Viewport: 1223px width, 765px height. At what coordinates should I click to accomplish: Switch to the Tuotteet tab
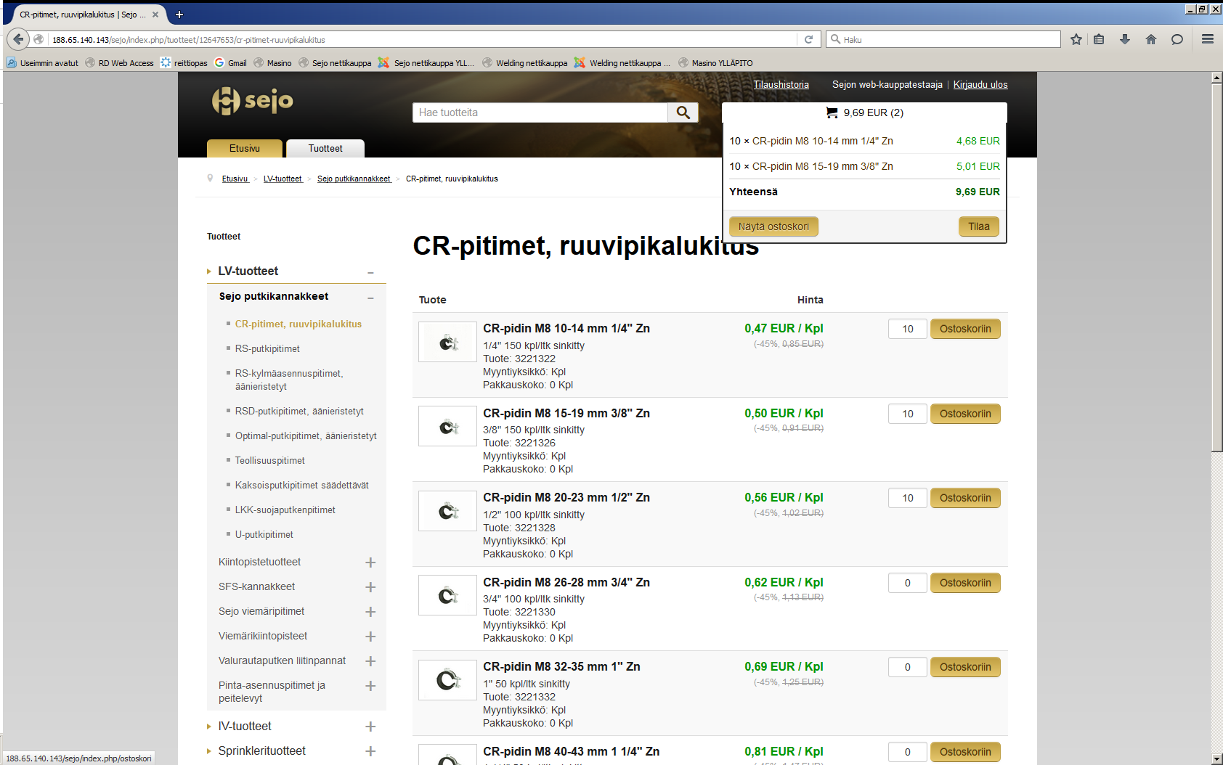325,148
